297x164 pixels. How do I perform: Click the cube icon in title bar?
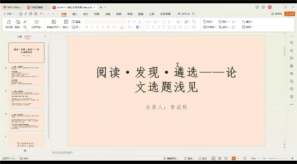(263, 7)
